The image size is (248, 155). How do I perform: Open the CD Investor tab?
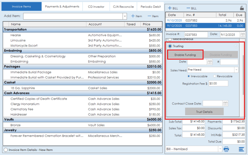96,7
